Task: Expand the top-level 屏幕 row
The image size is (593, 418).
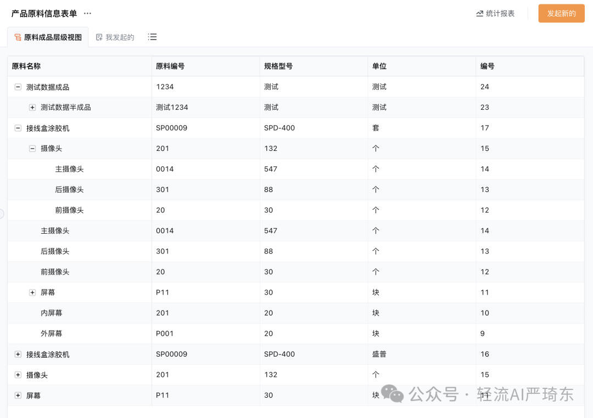Action: point(18,396)
